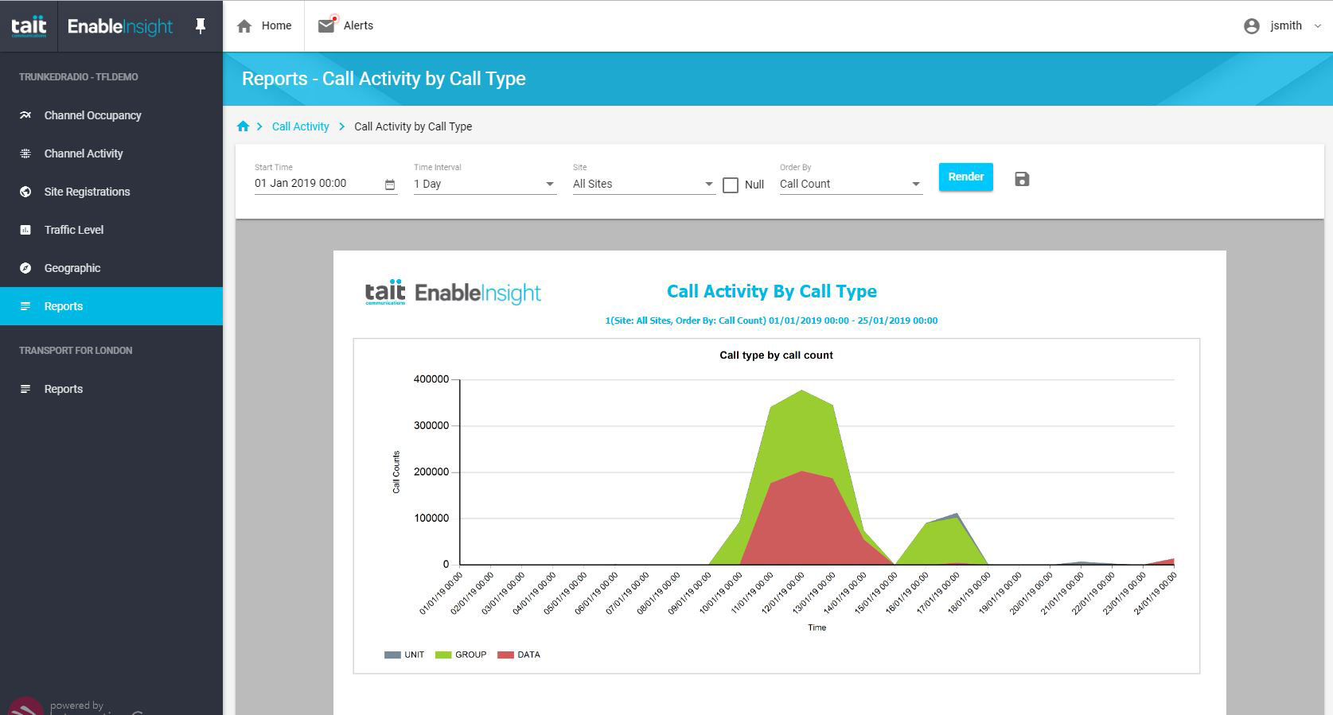The width and height of the screenshot is (1333, 715).
Task: Select the active Reports menu item
Action: click(x=111, y=306)
